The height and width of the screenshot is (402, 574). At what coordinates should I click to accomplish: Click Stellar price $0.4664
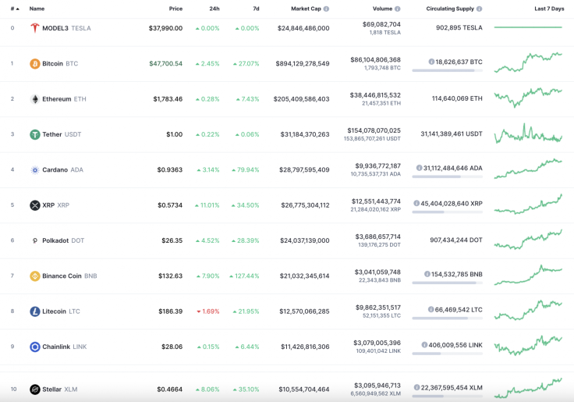pyautogui.click(x=169, y=390)
